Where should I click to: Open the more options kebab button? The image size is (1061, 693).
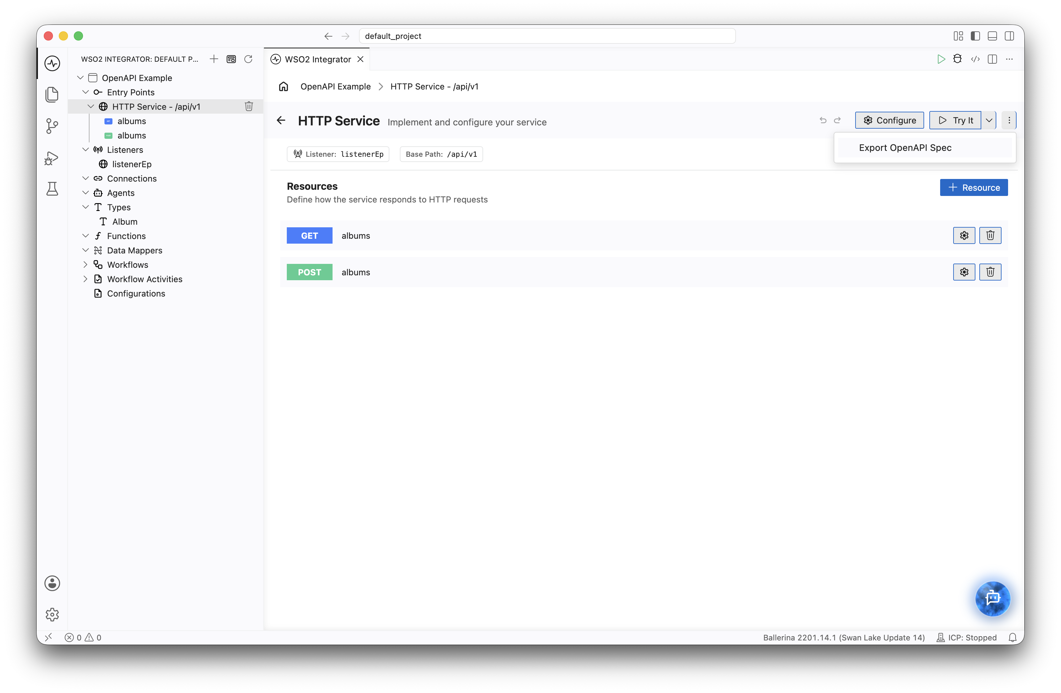[1009, 120]
